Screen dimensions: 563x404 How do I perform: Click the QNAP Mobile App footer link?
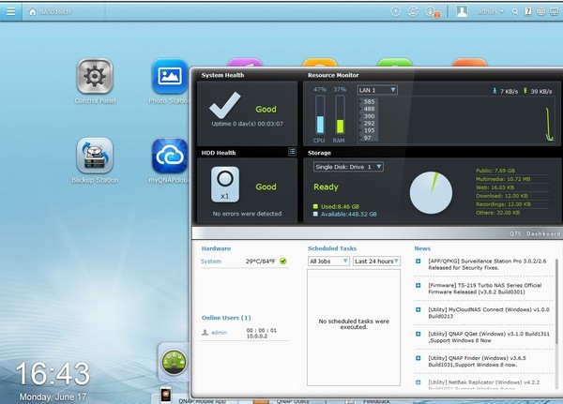(202, 401)
